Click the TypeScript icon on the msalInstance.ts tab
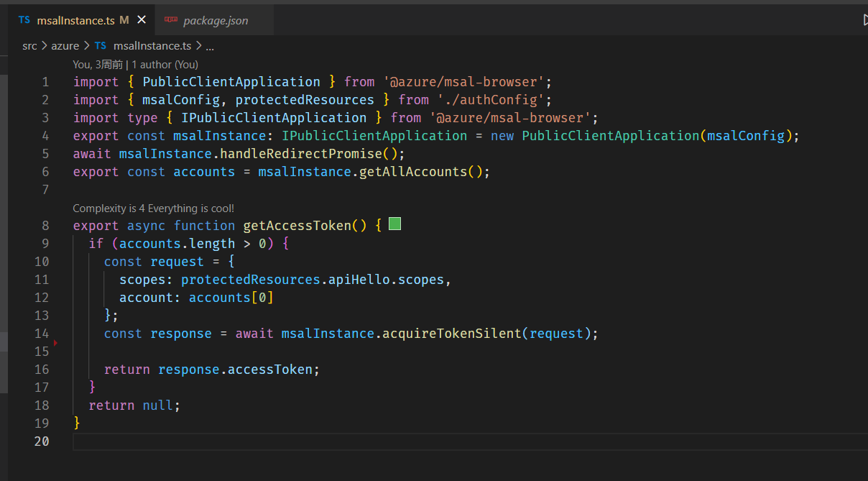Viewport: 868px width, 481px height. [24, 20]
